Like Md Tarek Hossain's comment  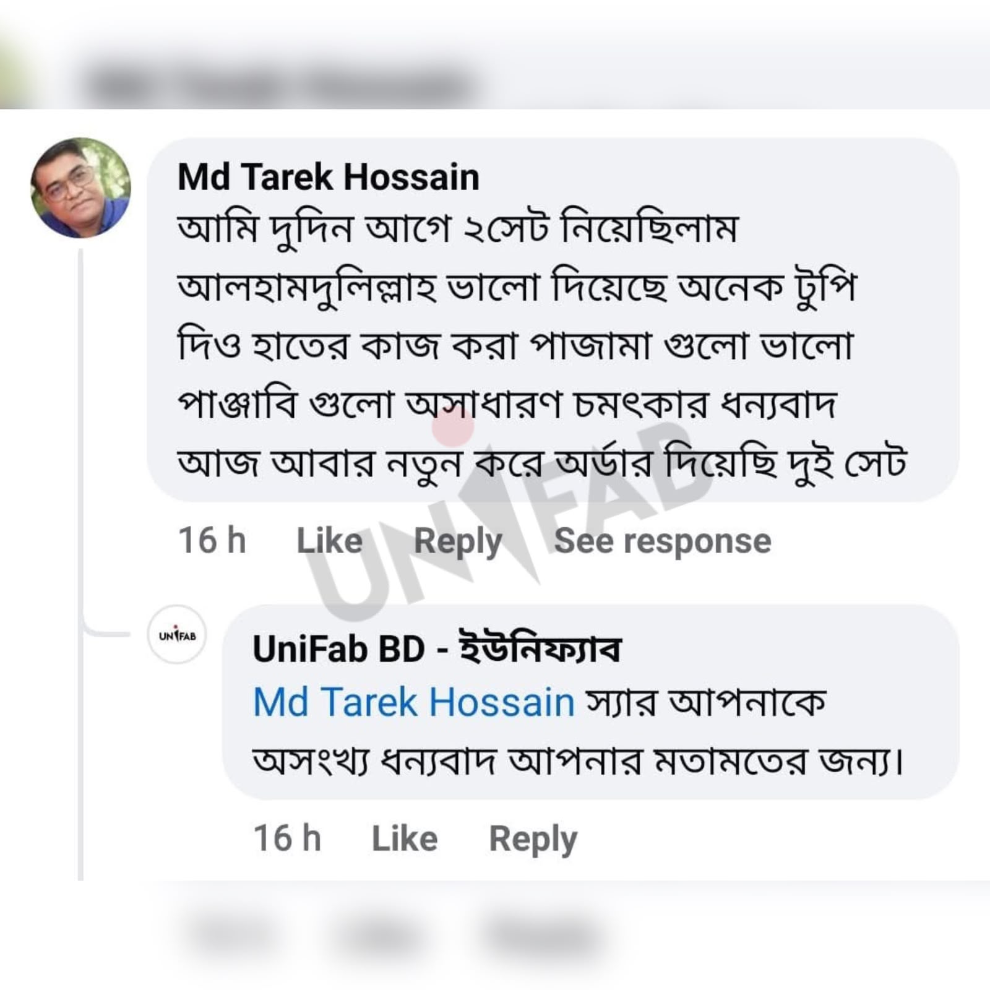point(329,541)
